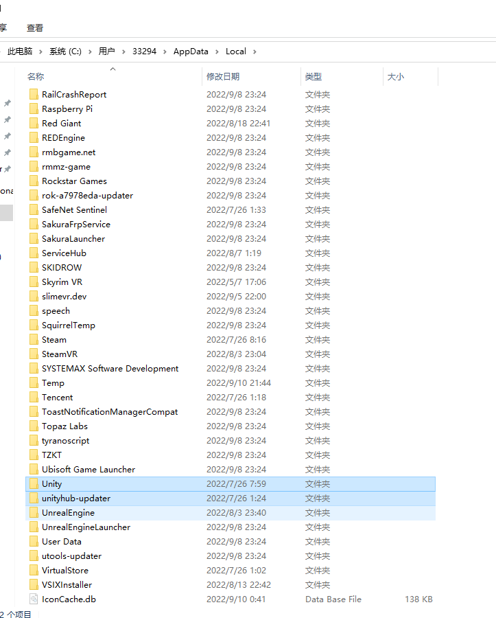496x618 pixels.
Task: Click the tyranoscript folder name
Action: (66, 441)
